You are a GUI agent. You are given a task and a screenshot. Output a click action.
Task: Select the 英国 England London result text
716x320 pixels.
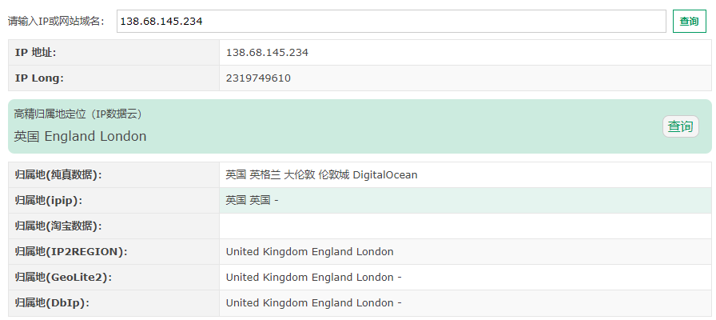coord(81,137)
